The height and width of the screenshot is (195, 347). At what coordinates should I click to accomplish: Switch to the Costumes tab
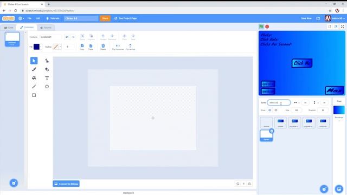tap(27, 28)
